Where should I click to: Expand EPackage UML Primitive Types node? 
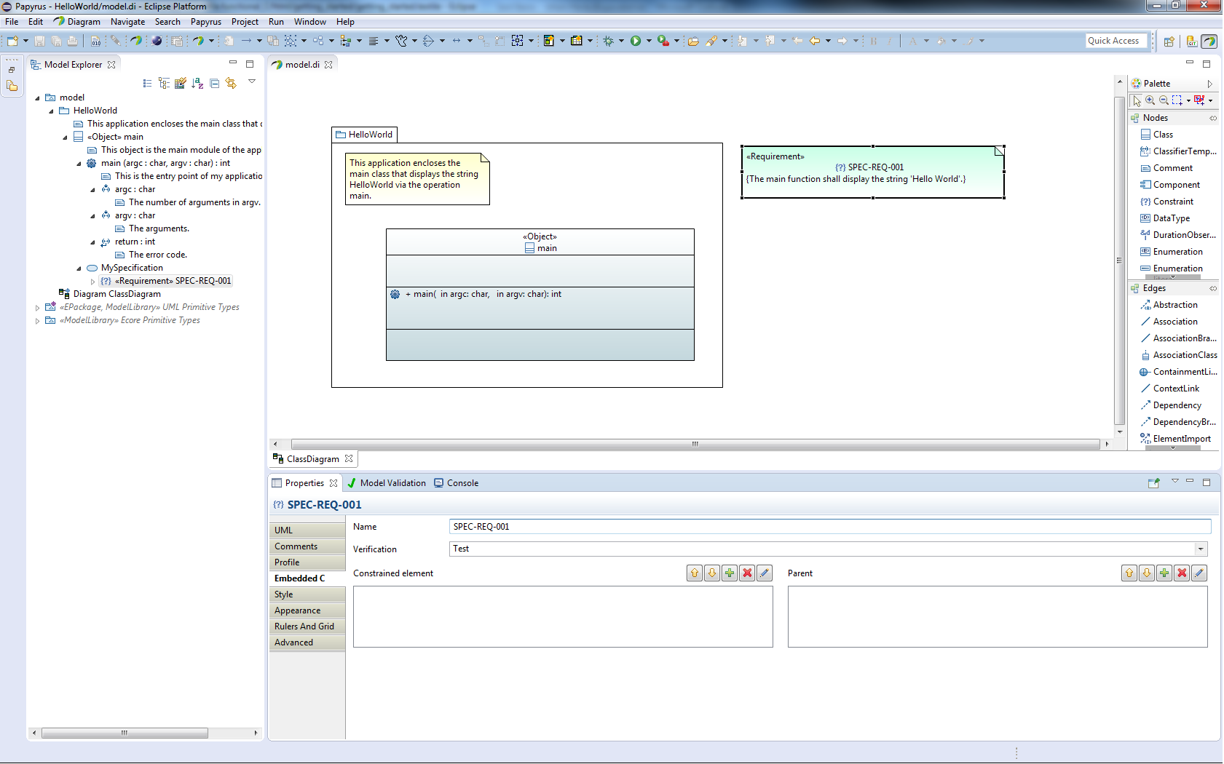pos(37,307)
